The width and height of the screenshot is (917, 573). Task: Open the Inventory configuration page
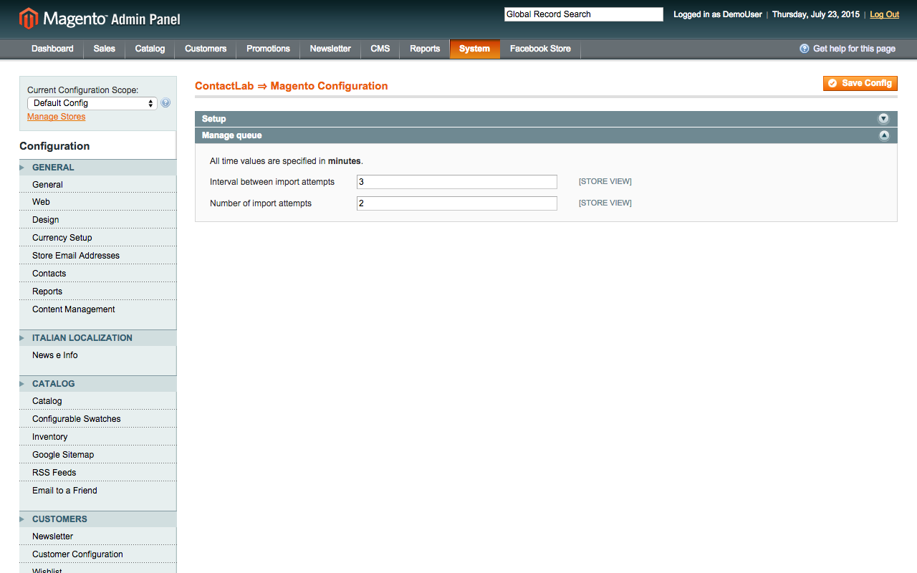coord(97,437)
